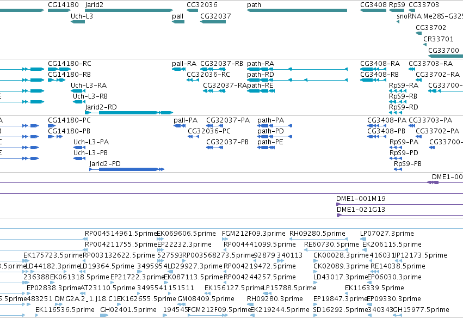The height and width of the screenshot is (318, 463).
Task: Open the Uch-L3-RA transcript label
Action: tap(89, 85)
